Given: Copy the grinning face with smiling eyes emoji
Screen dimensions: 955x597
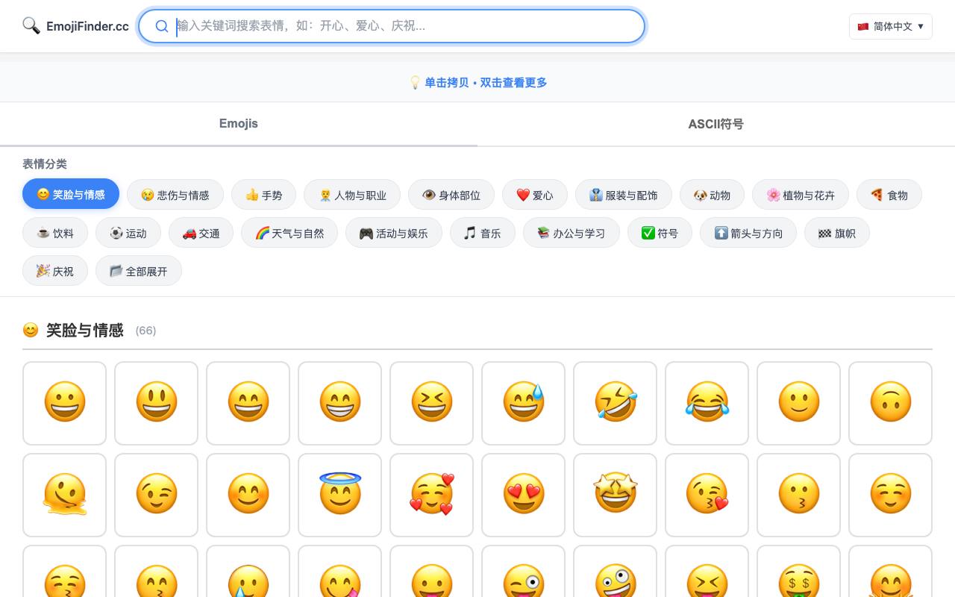Looking at the screenshot, I should click(248, 403).
